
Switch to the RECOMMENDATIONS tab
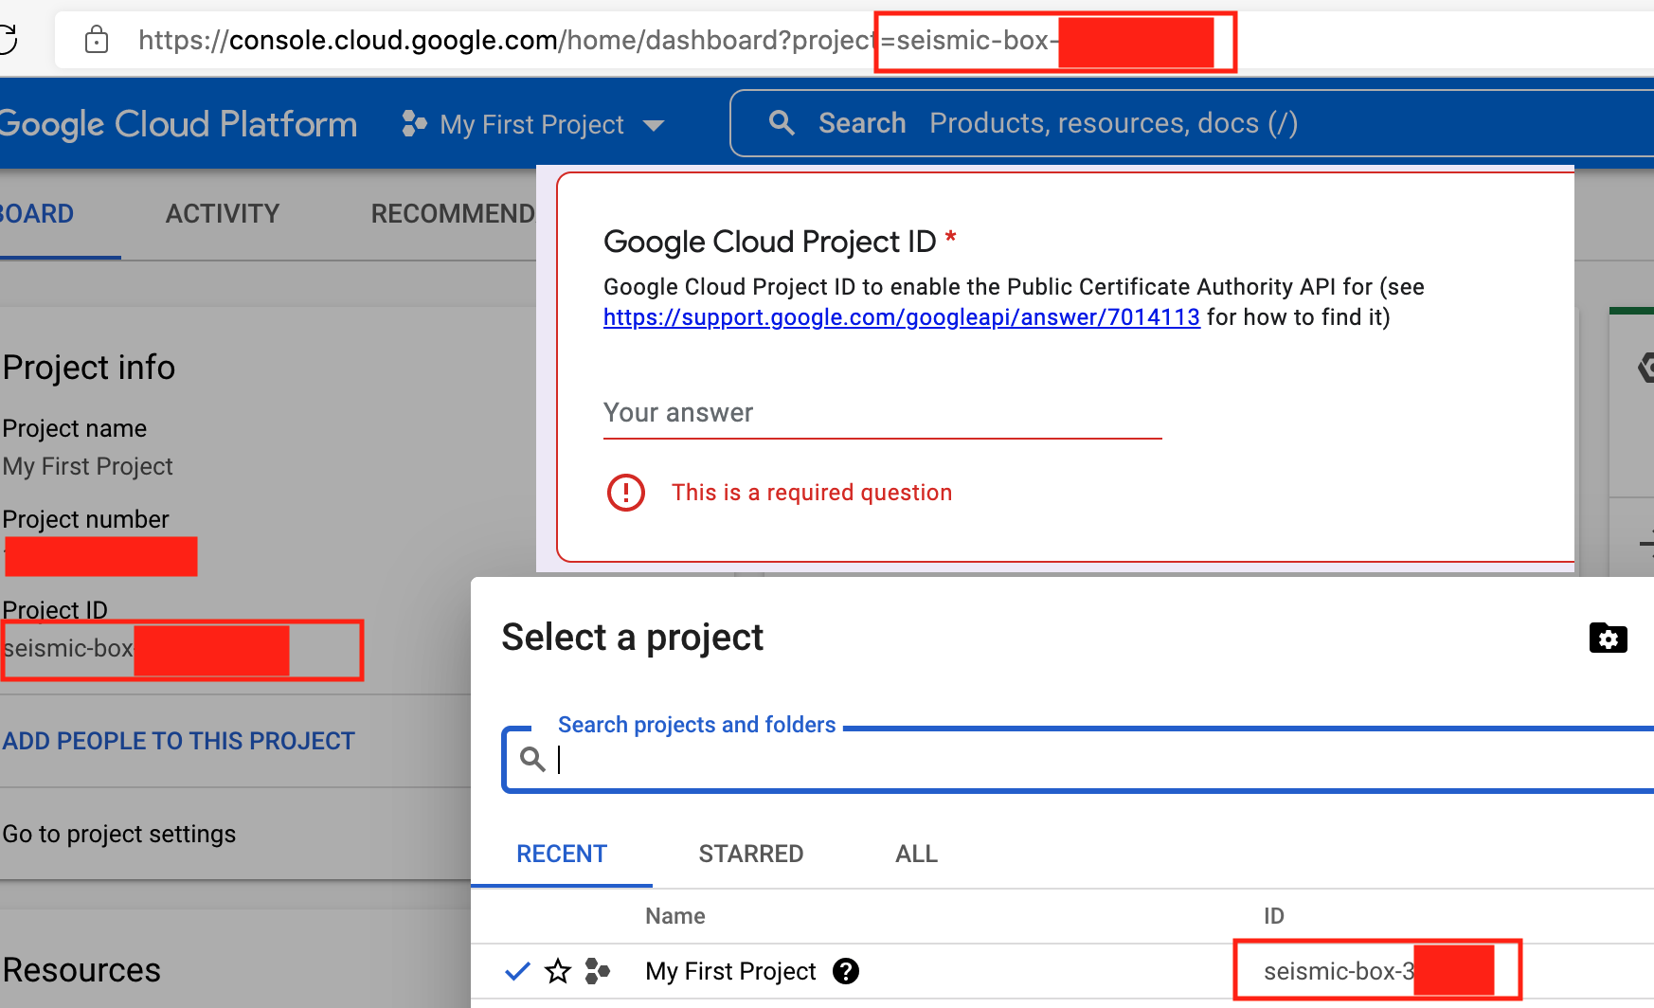pos(453,214)
